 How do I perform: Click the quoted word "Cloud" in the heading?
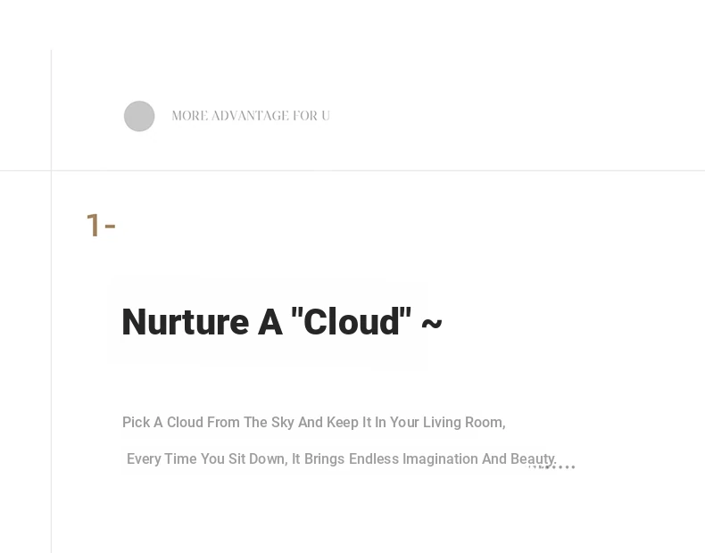tap(352, 322)
